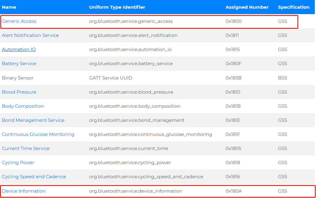
Task: Select the Binary Sensor name cell
Action: (x=18, y=78)
